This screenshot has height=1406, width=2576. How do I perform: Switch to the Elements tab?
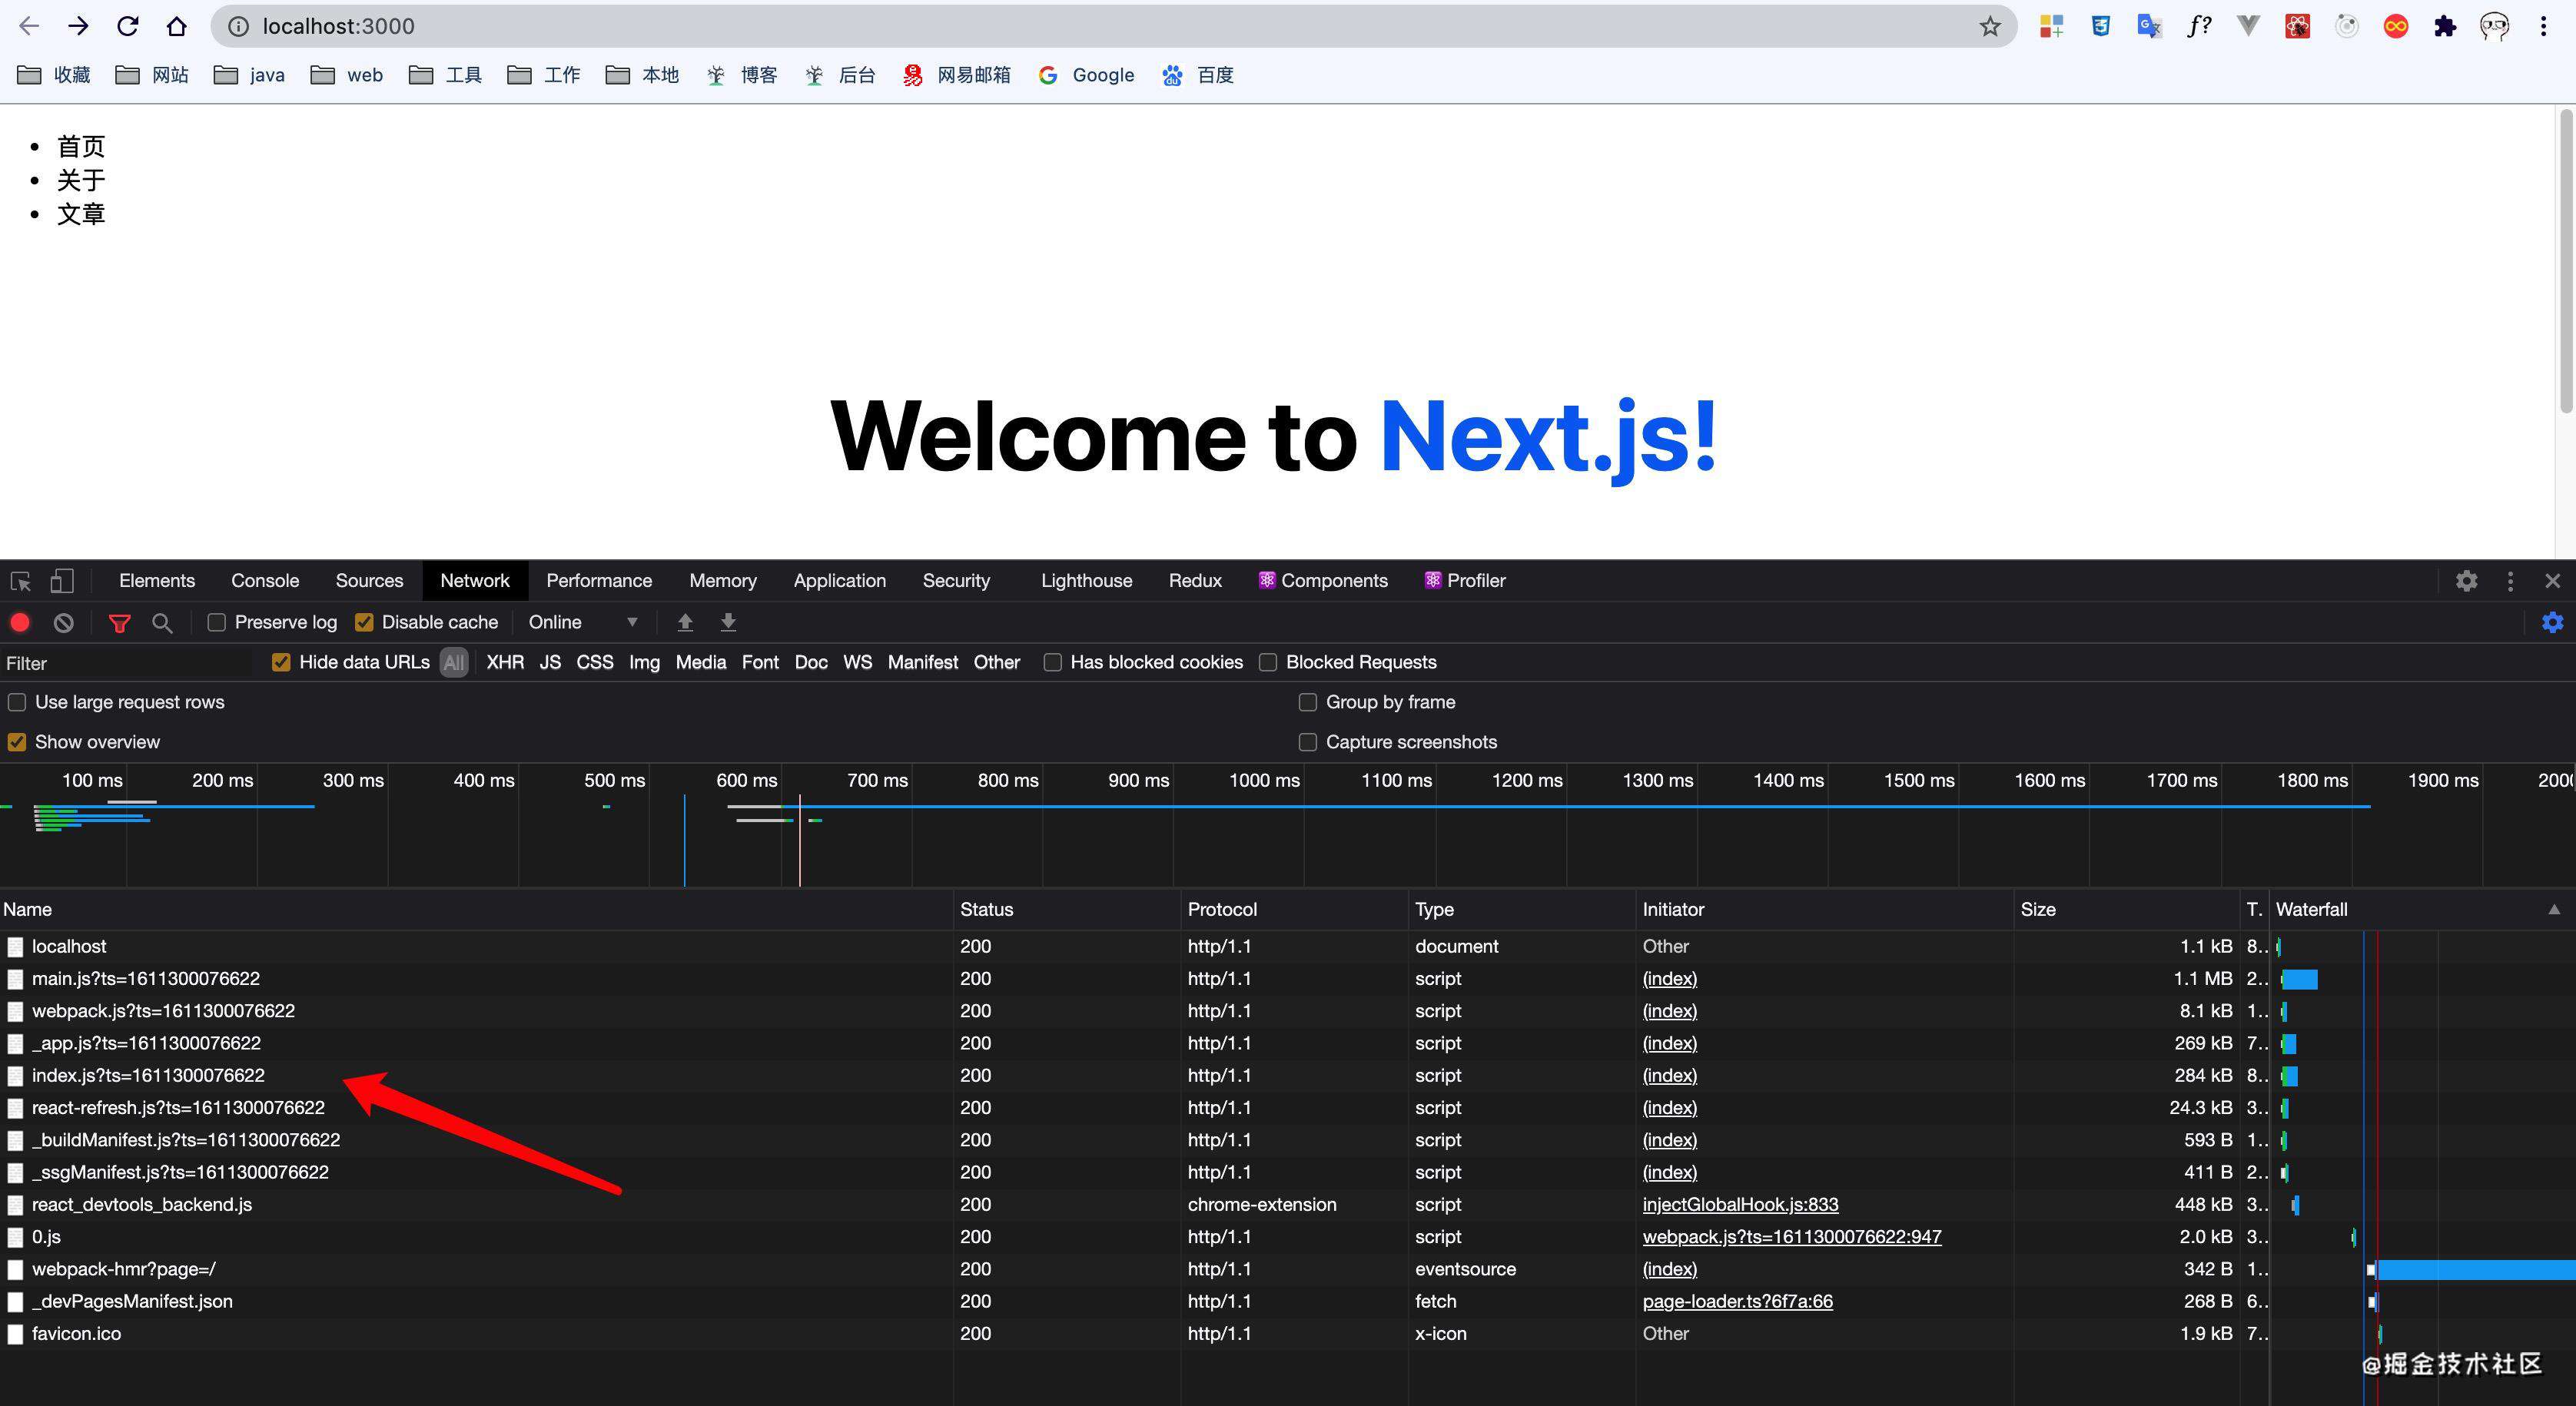coord(157,581)
